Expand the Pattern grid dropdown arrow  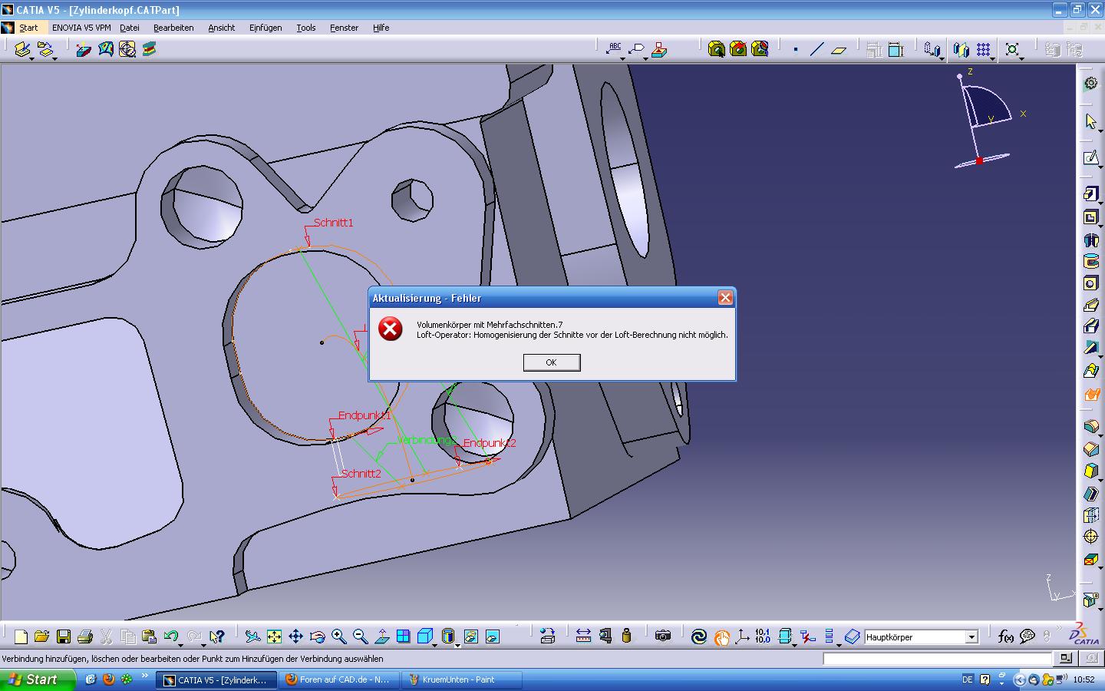click(x=993, y=59)
